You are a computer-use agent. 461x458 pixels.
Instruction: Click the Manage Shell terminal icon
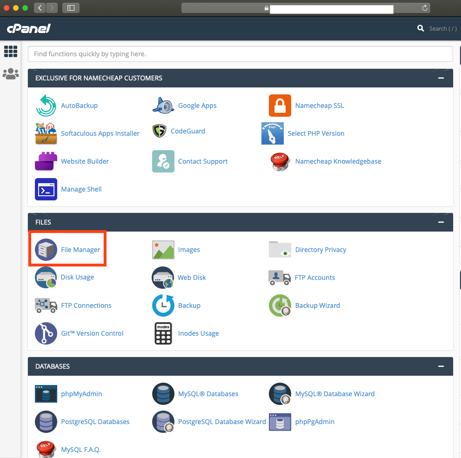46,189
